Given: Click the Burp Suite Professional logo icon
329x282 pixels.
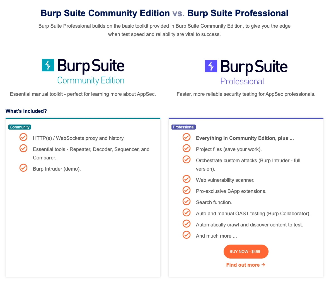Looking at the screenshot, I should click(x=211, y=66).
